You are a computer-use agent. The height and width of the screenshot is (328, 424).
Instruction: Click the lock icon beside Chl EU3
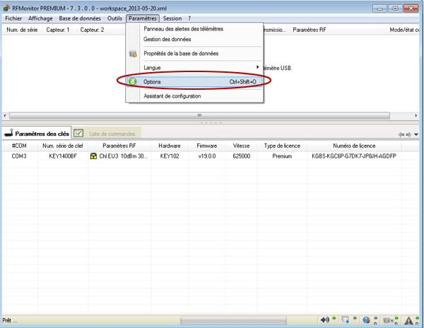tap(93, 156)
